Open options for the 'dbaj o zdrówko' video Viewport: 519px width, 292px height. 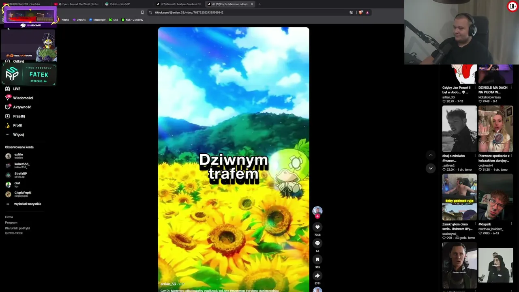coord(475,156)
